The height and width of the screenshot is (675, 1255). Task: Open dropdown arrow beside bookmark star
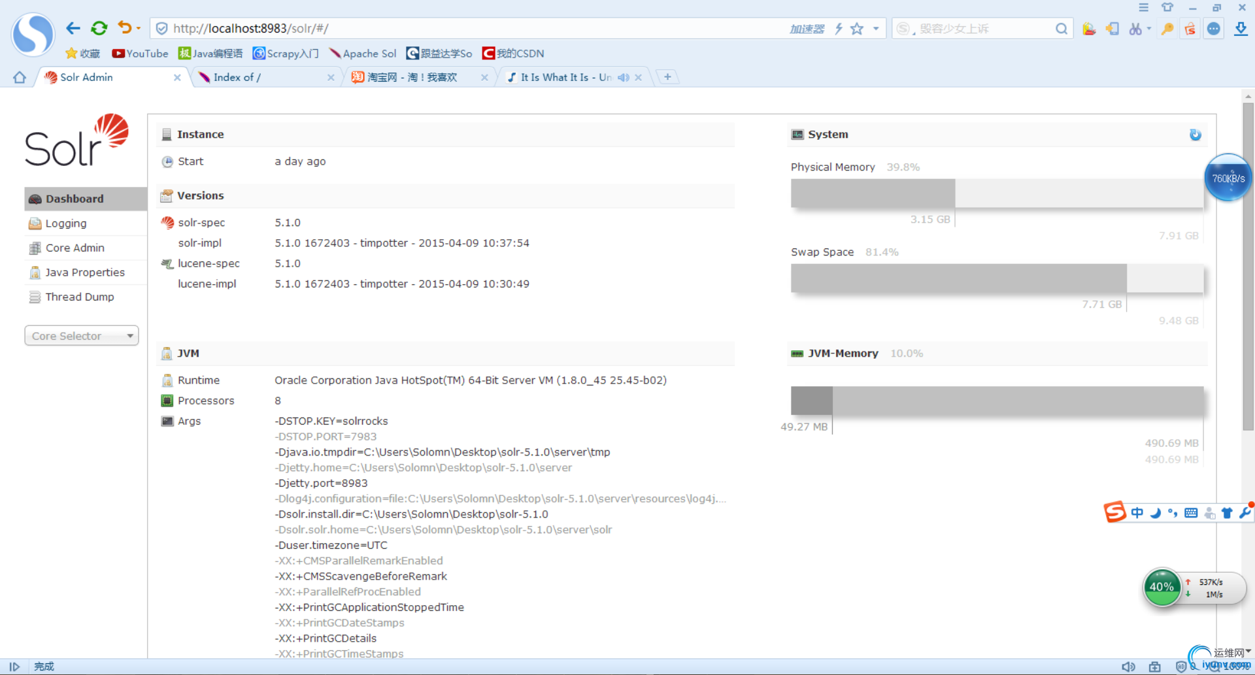coord(876,29)
